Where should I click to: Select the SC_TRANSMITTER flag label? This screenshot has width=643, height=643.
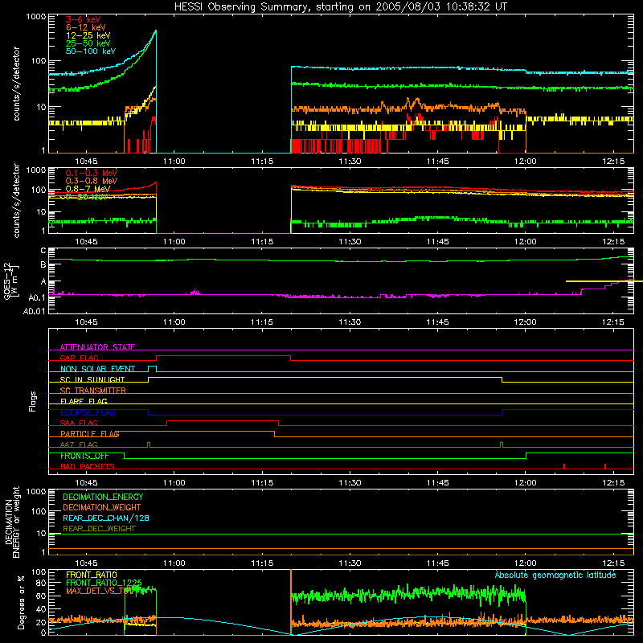(93, 391)
